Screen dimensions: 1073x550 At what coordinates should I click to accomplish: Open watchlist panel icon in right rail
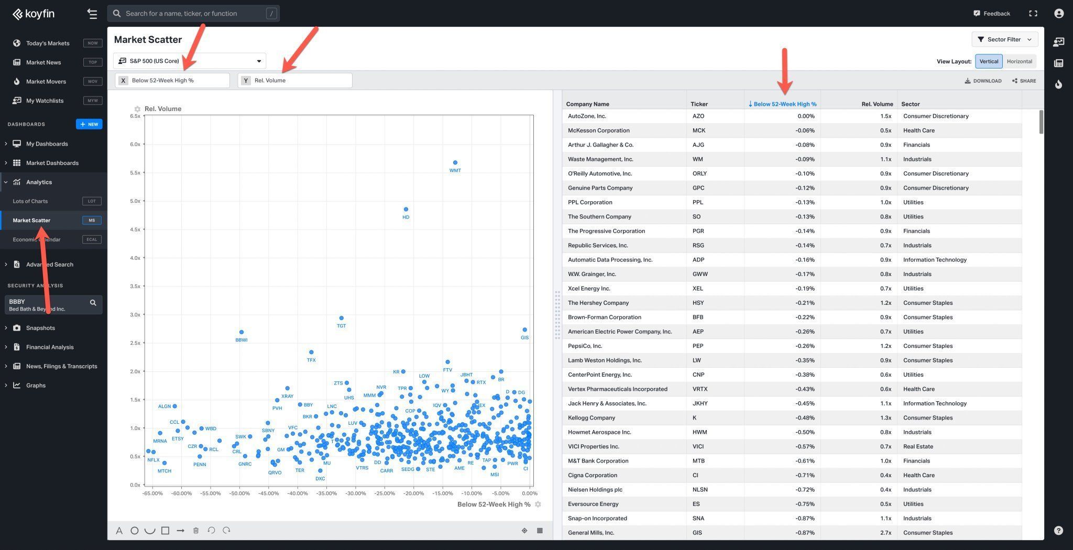[x=1058, y=42]
